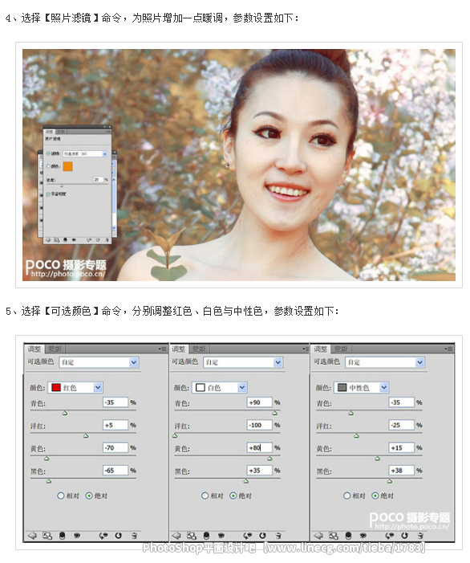
Task: Open 自定 preset dropdown in red panel
Action: click(x=99, y=362)
